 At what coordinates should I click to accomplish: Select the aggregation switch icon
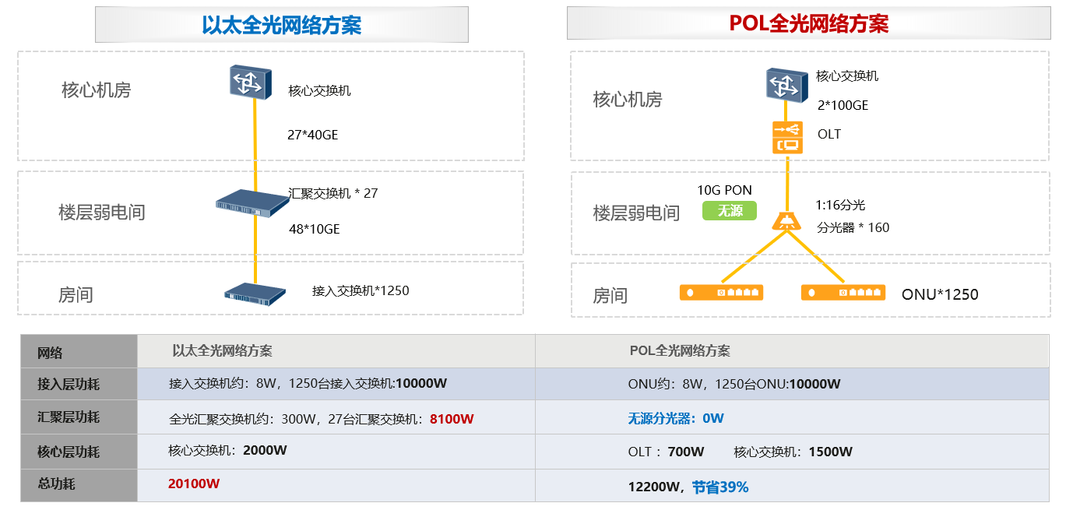[x=252, y=204]
